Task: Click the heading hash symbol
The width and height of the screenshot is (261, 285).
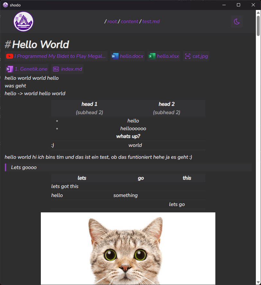Action: coord(8,44)
